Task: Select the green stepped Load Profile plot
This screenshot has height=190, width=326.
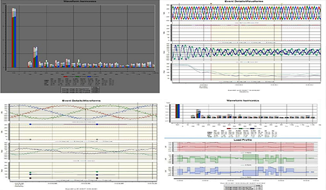Action: (245, 159)
